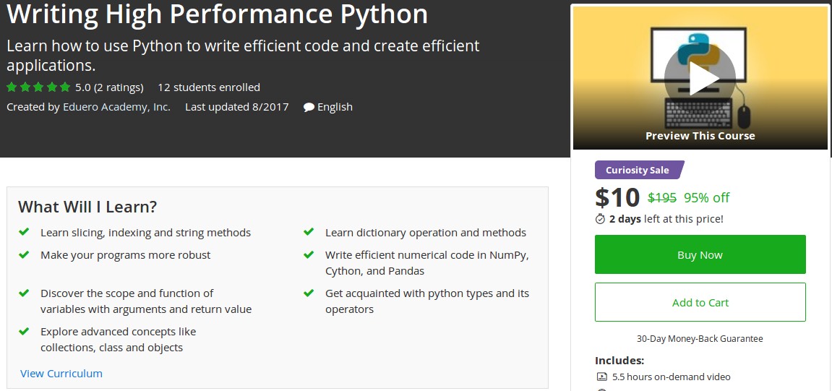The width and height of the screenshot is (832, 391).
Task: Click the '5.0 (2 ratings)' text
Action: point(109,87)
